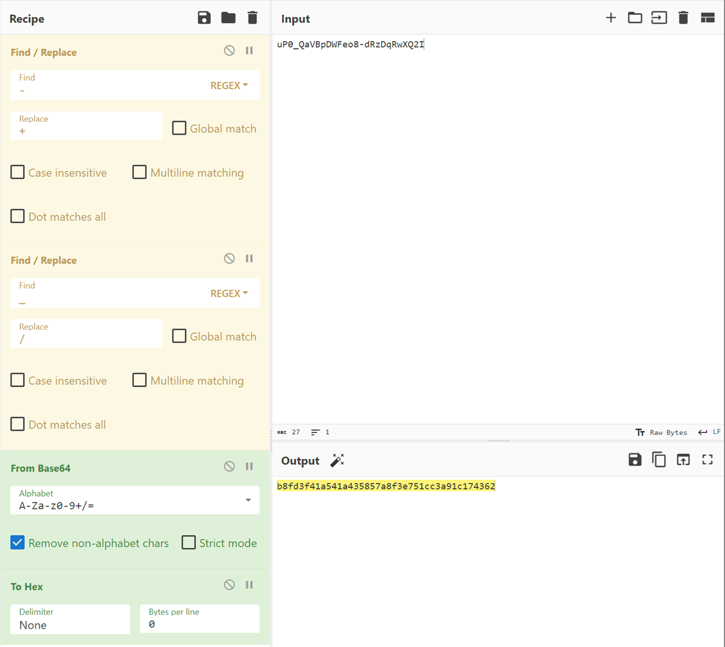The image size is (725, 647).
Task: Set breakpoint on To Hex
Action: click(x=249, y=585)
